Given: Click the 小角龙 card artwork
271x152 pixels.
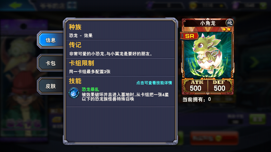Looking at the screenshot, I should tap(208, 55).
